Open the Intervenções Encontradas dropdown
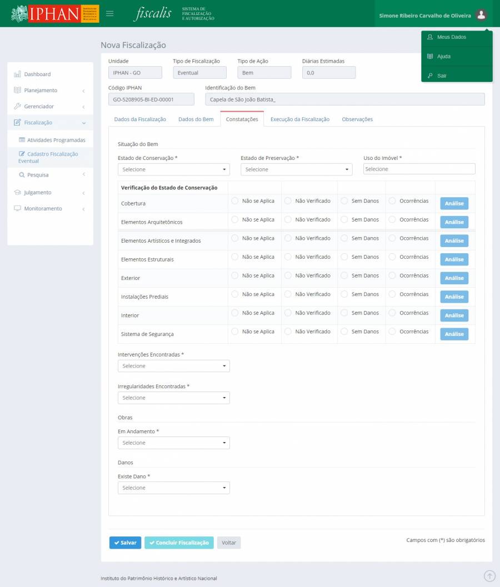 pyautogui.click(x=173, y=366)
